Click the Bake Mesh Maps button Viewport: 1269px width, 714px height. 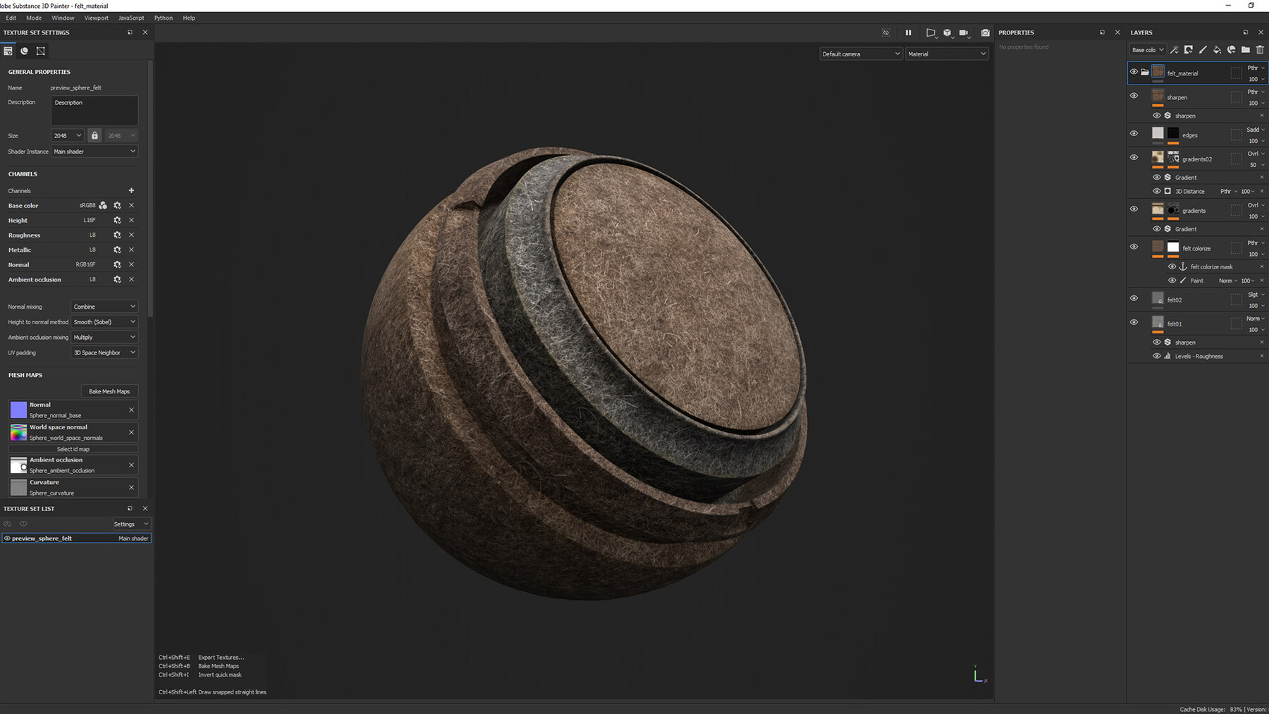coord(109,391)
